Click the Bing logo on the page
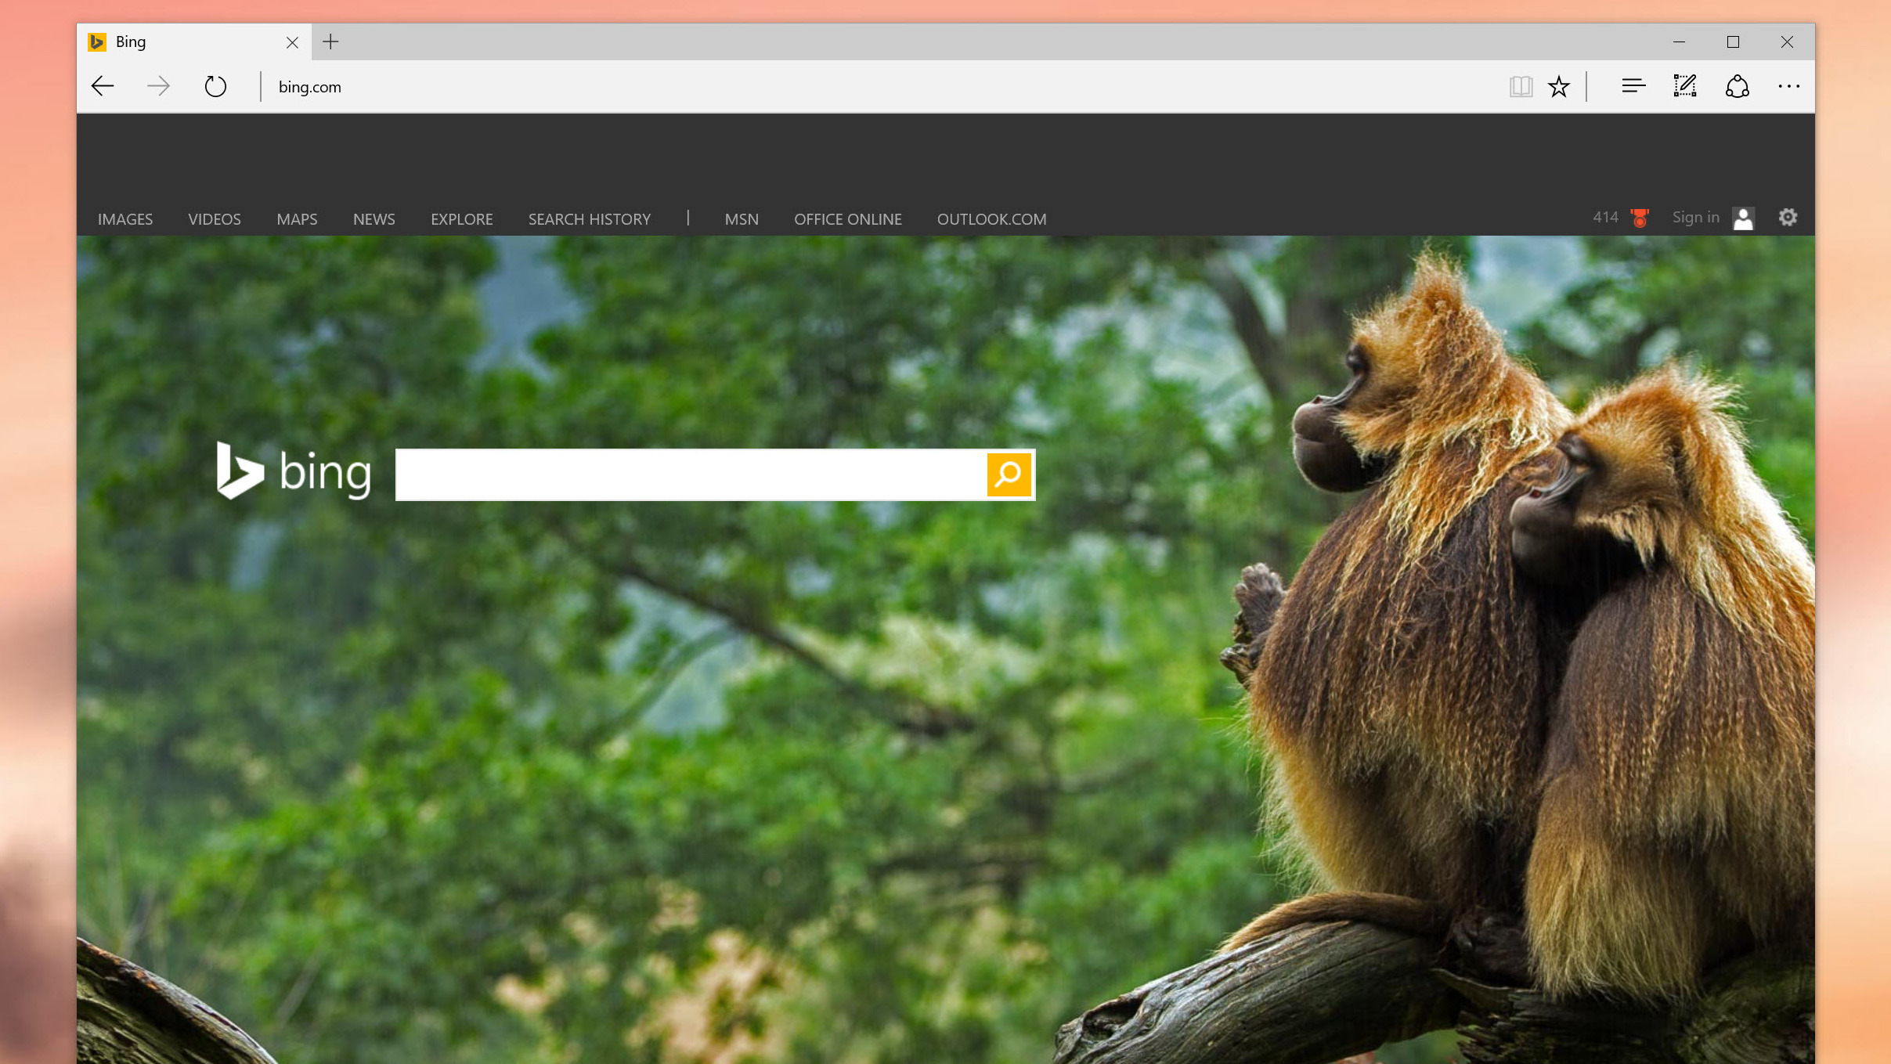1891x1064 pixels. point(294,471)
